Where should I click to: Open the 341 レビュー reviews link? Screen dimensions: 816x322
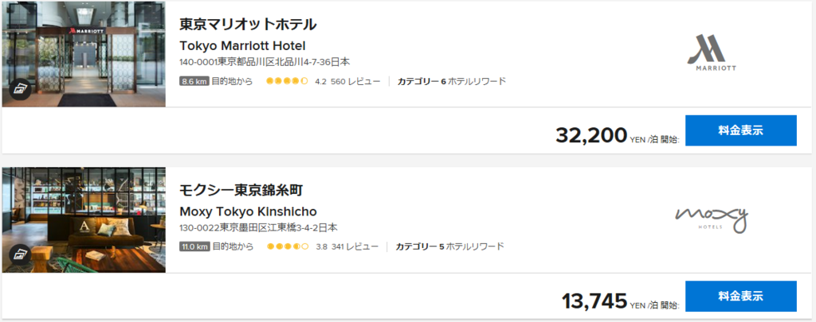[x=355, y=246]
